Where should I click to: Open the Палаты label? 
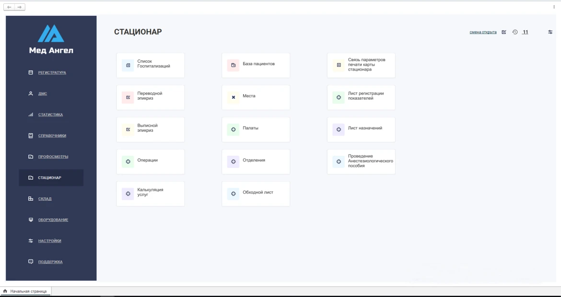[x=250, y=128]
